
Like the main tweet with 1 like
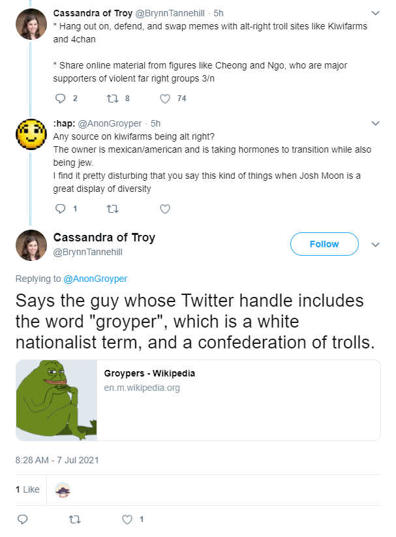[x=128, y=519]
